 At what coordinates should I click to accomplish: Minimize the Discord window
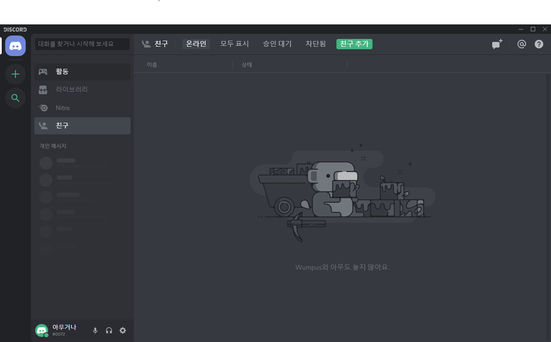point(521,29)
